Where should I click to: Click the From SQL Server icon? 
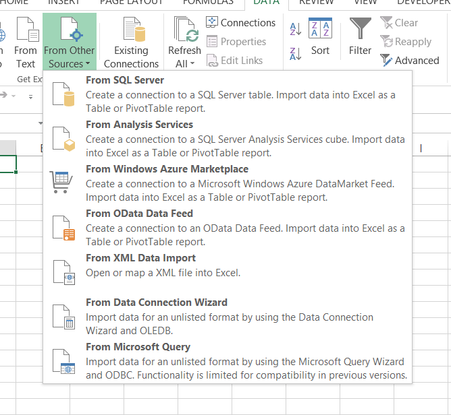tap(63, 95)
